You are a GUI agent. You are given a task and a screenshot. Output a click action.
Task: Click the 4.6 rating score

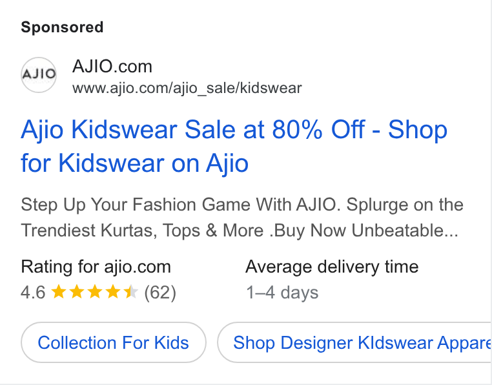(x=33, y=293)
